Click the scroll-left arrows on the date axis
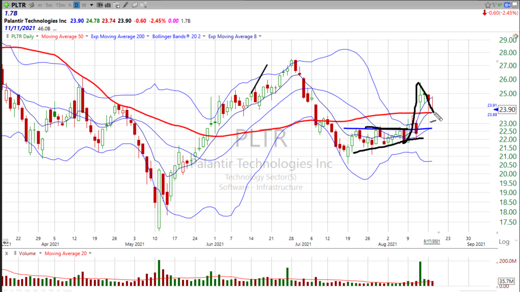This screenshot has width=520, height=292. (5, 242)
